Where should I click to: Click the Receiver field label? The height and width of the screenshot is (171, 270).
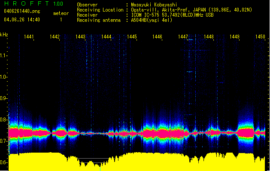click(87, 15)
